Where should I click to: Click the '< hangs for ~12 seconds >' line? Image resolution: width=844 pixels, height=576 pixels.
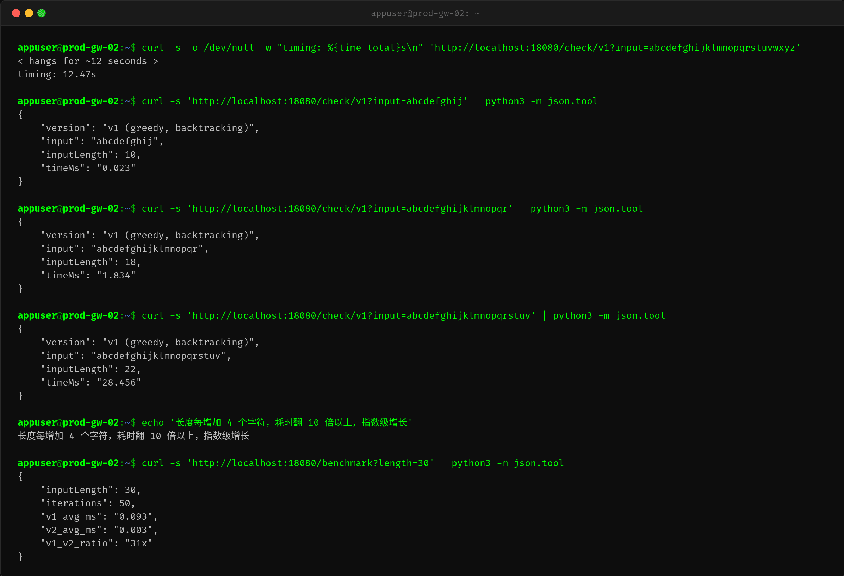coord(88,61)
